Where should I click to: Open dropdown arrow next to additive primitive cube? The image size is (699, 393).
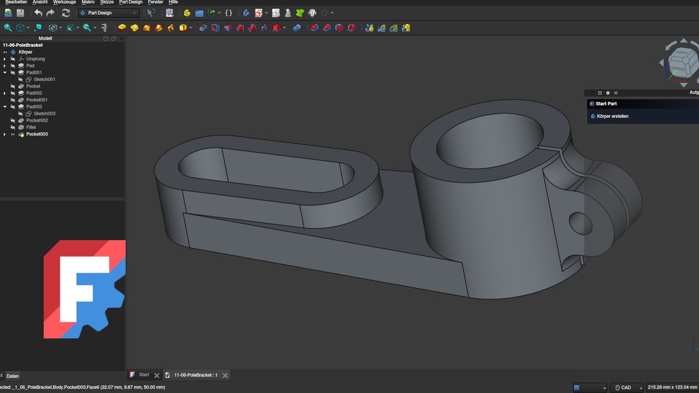point(191,27)
